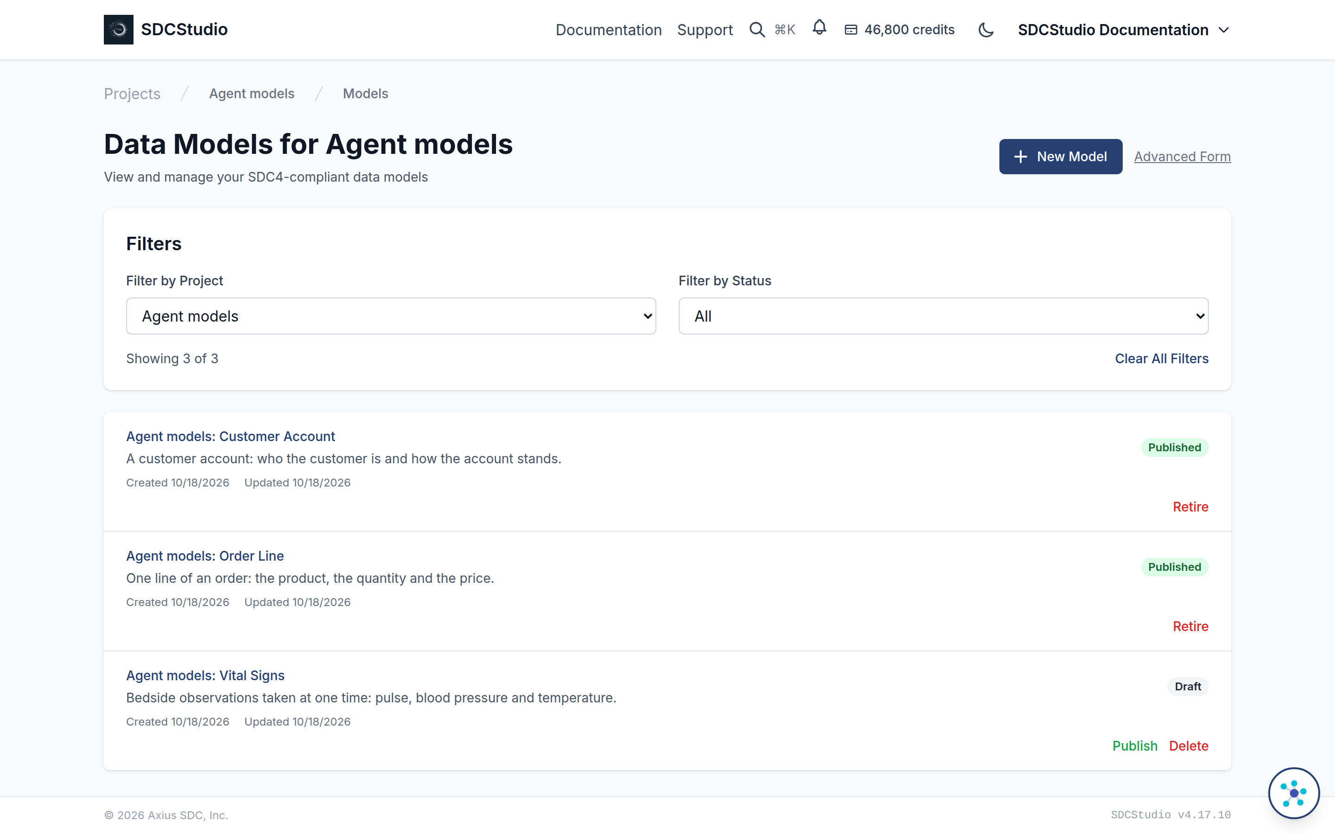
Task: Click the SDCStudio brand name
Action: pos(184,30)
